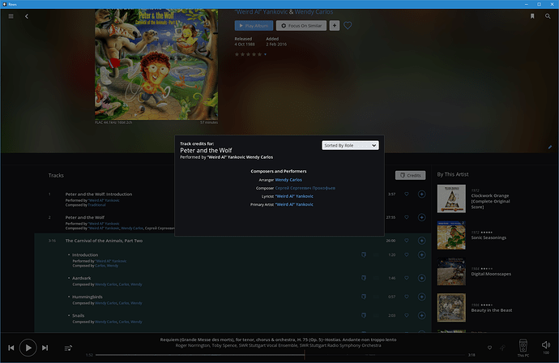The width and height of the screenshot is (559, 363).
Task: Skip to next track
Action: [45, 348]
